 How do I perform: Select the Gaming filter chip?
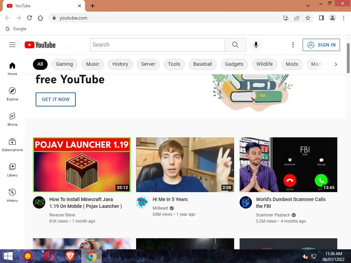pos(64,64)
